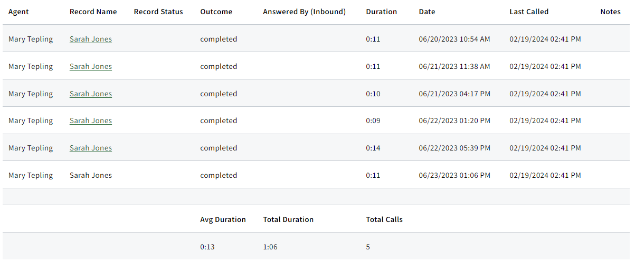
Task: Open Sarah Jones link dated 06/21/2023 04:17 PM
Action: pyautogui.click(x=91, y=94)
